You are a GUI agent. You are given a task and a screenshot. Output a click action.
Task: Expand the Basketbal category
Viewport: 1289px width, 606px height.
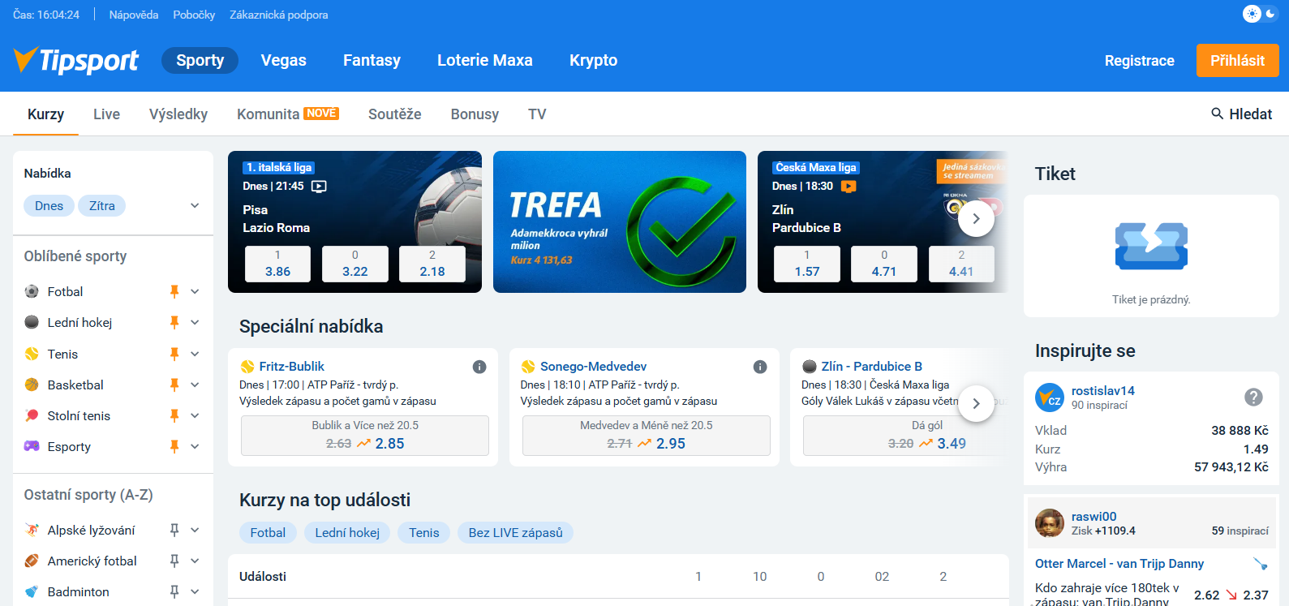(195, 385)
